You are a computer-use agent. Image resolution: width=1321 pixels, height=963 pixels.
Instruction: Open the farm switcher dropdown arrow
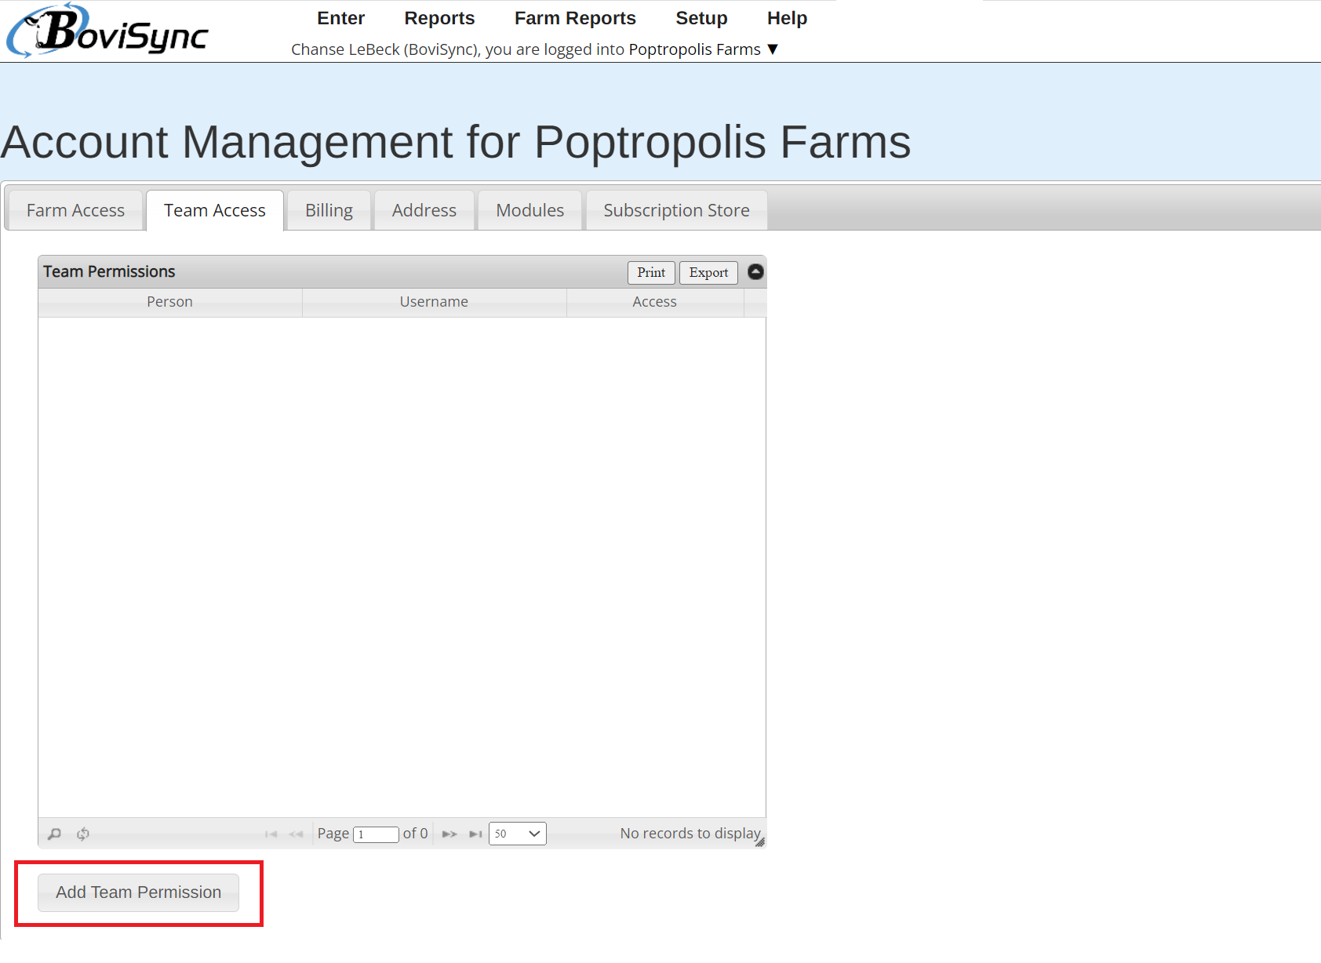coord(773,49)
